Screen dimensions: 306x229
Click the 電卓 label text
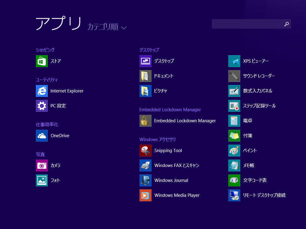click(248, 121)
